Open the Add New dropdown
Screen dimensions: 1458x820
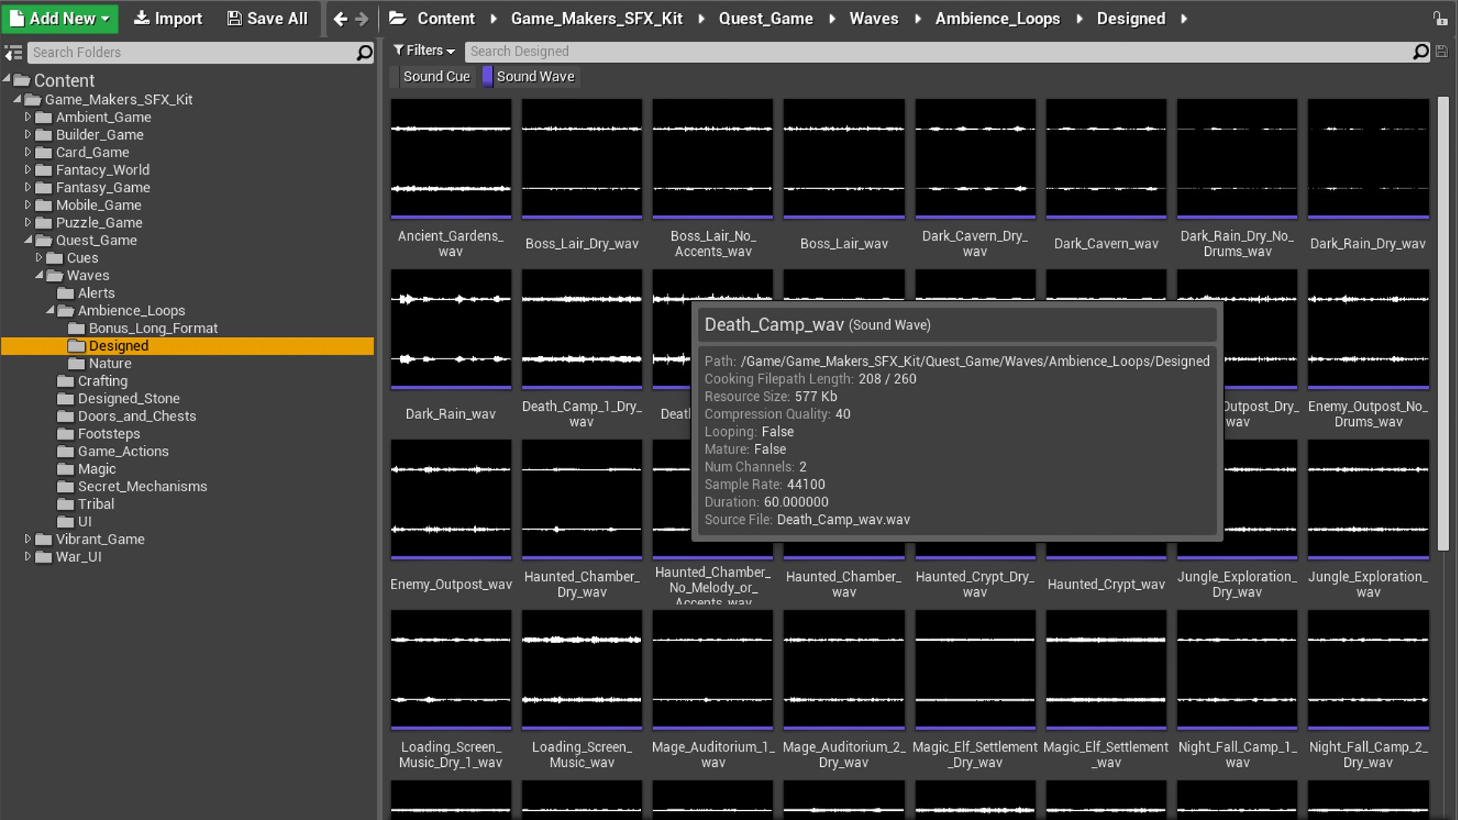(x=59, y=18)
